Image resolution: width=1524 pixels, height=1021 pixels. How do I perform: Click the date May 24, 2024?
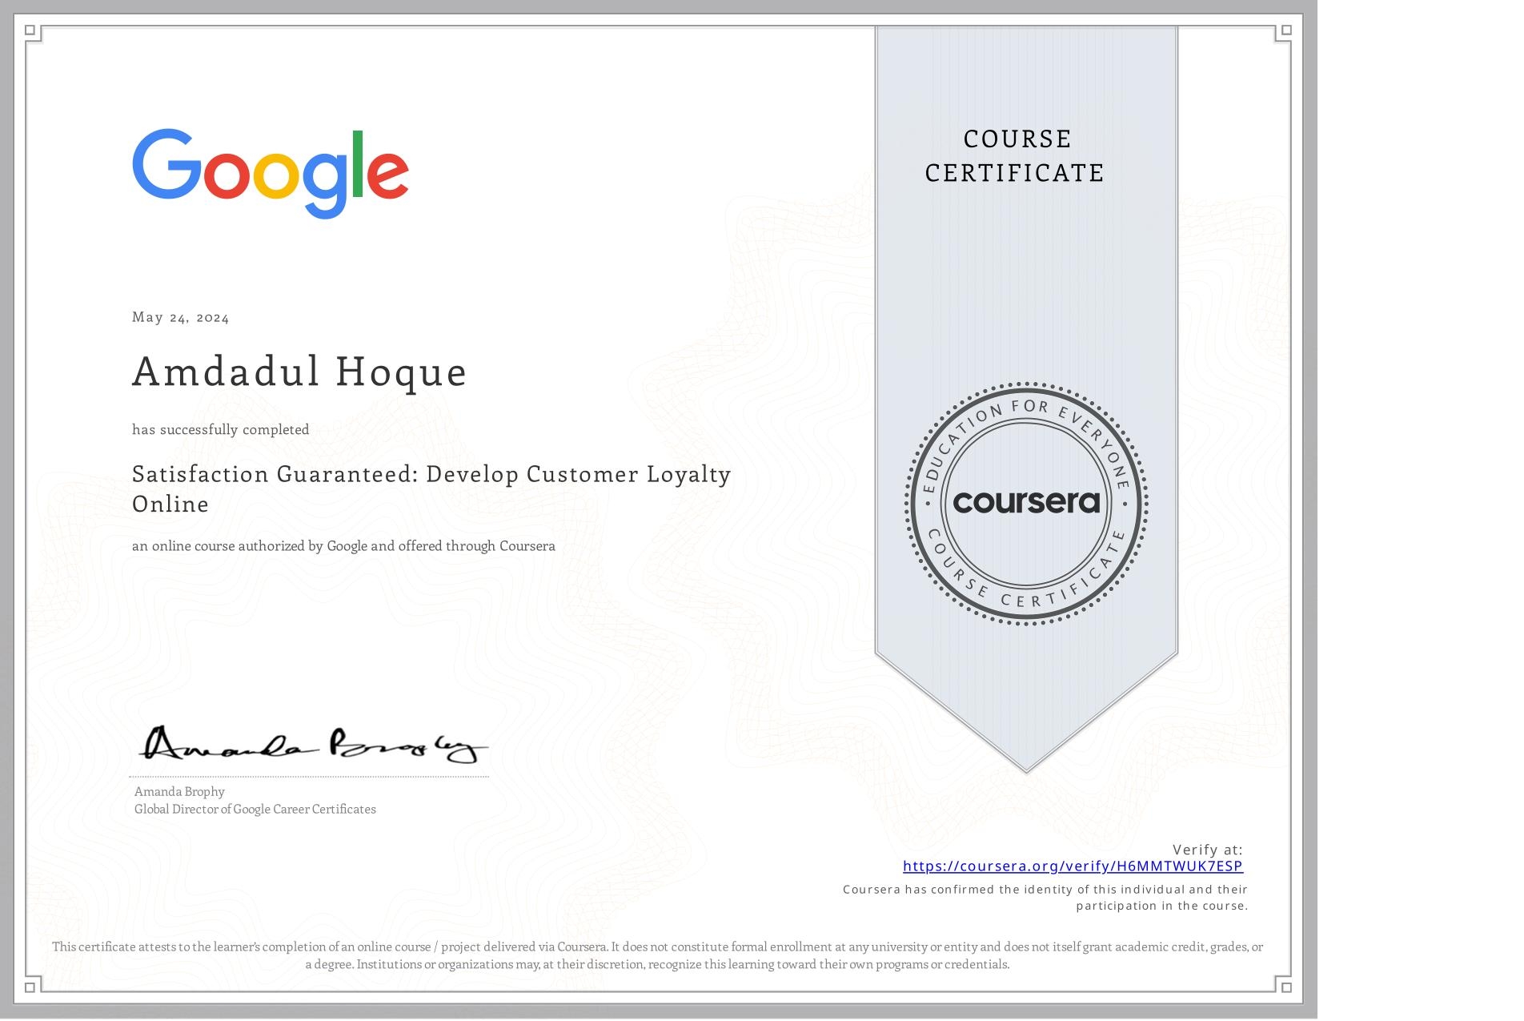(181, 318)
